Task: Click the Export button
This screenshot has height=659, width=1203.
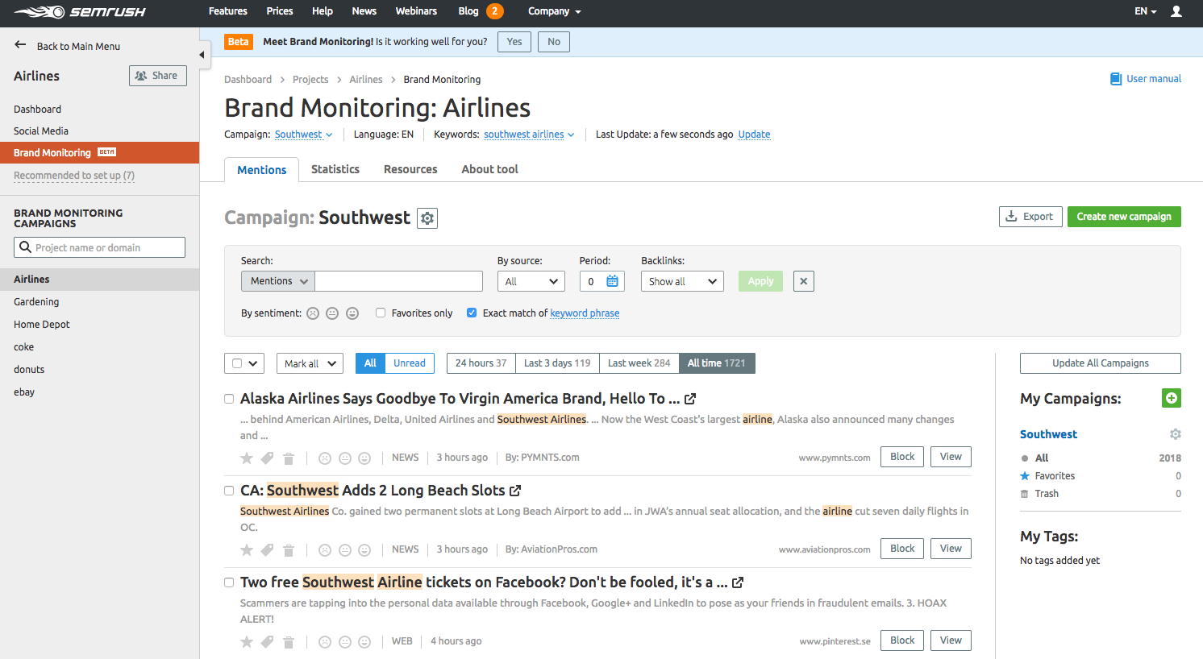Action: click(1031, 217)
